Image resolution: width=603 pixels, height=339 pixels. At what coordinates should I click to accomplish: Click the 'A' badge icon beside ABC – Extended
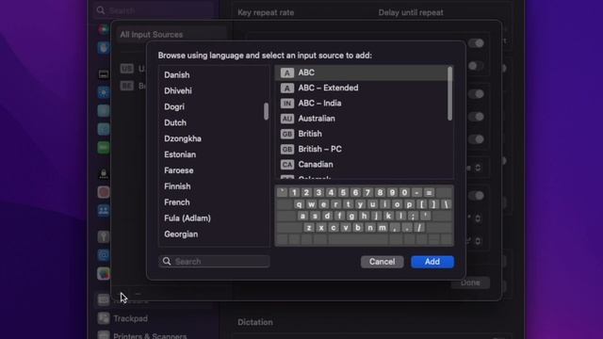286,88
